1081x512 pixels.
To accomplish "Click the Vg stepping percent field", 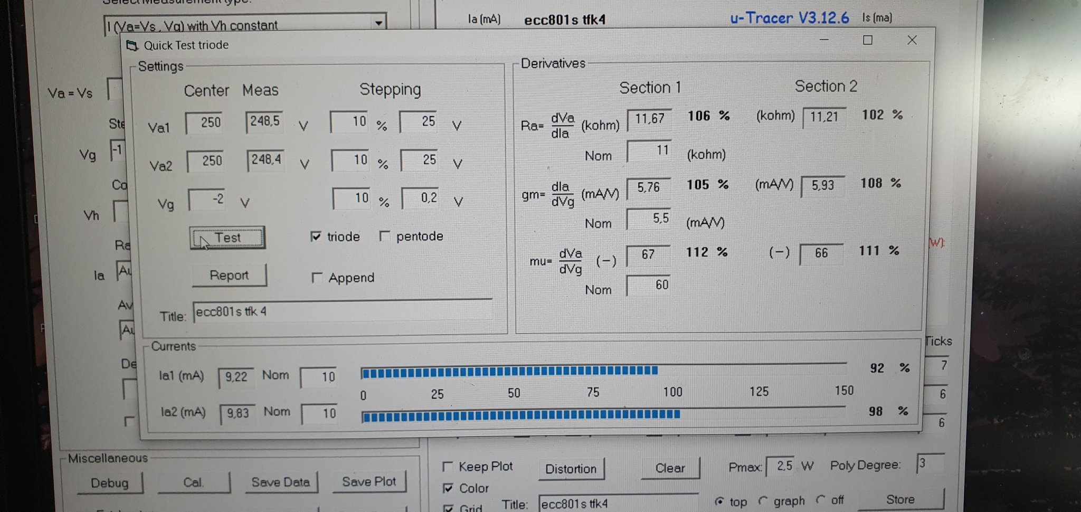I will pos(351,198).
